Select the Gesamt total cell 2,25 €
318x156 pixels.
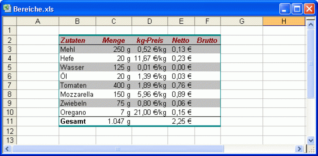[181, 121]
